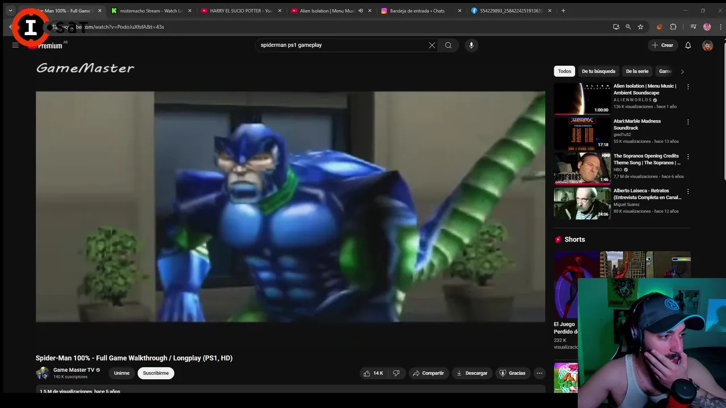Dislike the Spider-Man video

[396, 373]
